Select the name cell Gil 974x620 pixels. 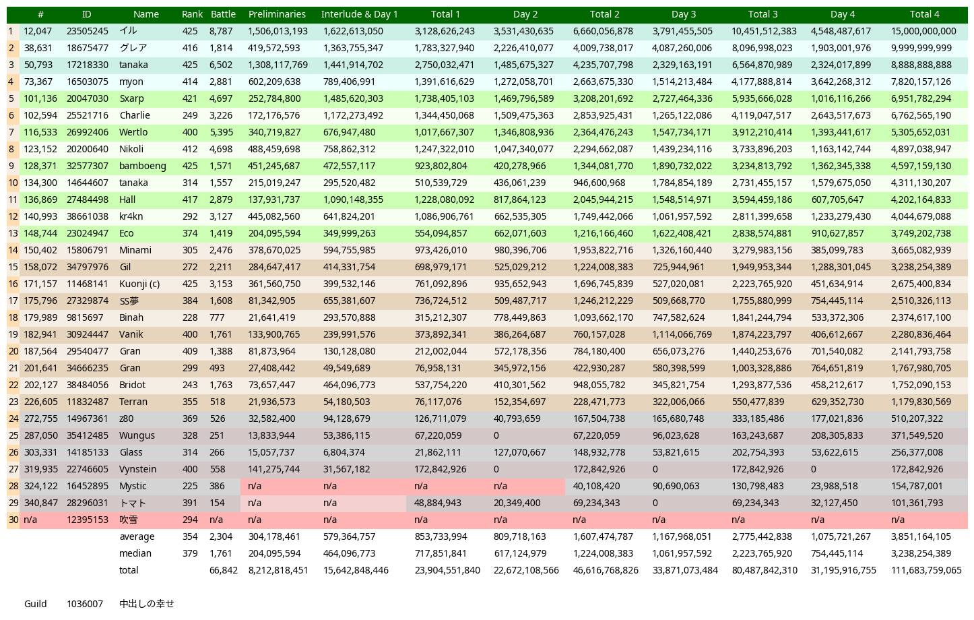[125, 267]
